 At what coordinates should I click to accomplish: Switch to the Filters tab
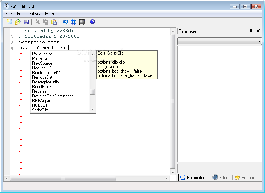(221, 178)
